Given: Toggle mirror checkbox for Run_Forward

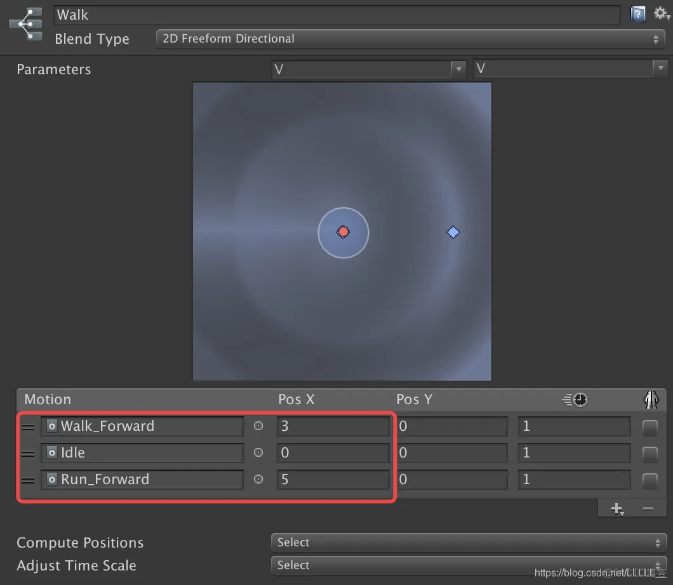Looking at the screenshot, I should click(650, 481).
